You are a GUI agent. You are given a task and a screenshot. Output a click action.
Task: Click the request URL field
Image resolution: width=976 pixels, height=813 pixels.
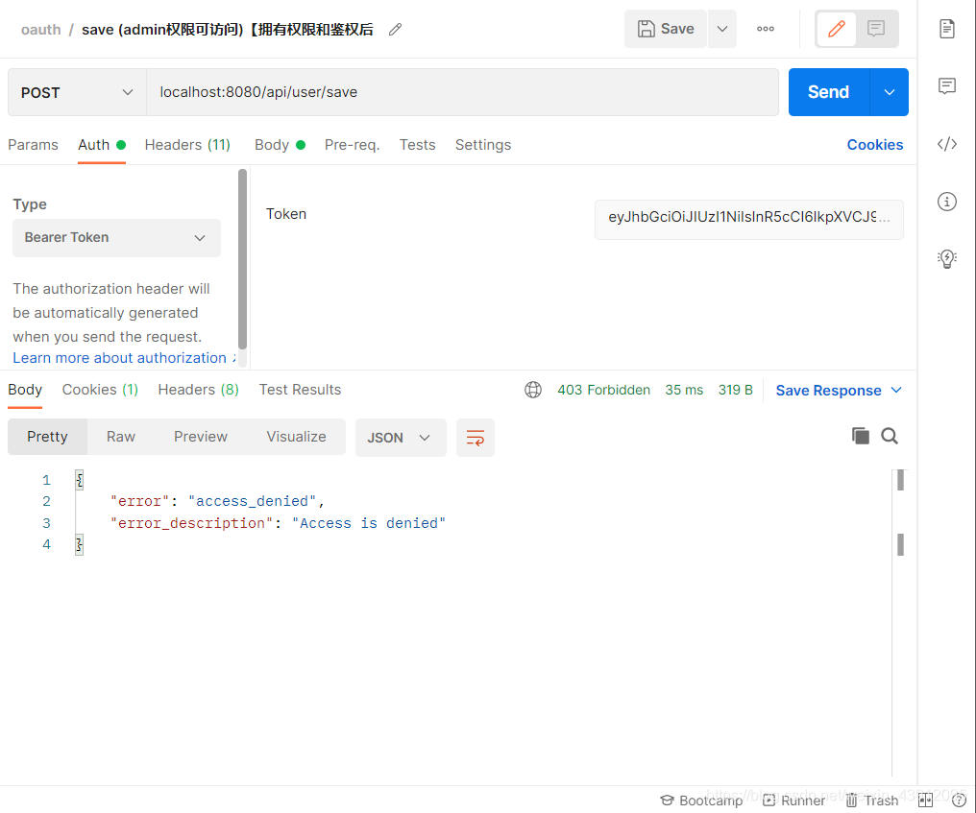point(462,92)
